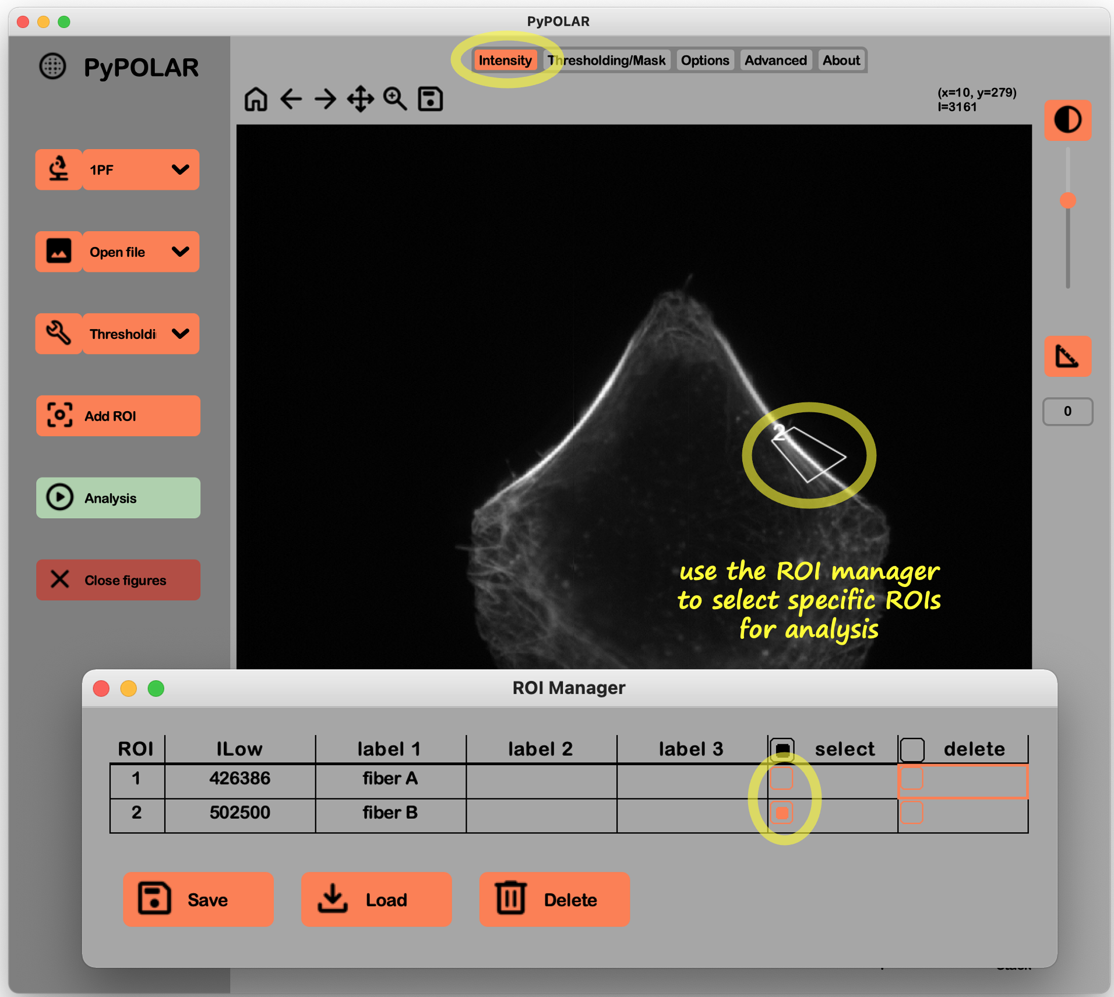The image size is (1114, 997).
Task: Switch to the Intensity tab
Action: click(505, 61)
